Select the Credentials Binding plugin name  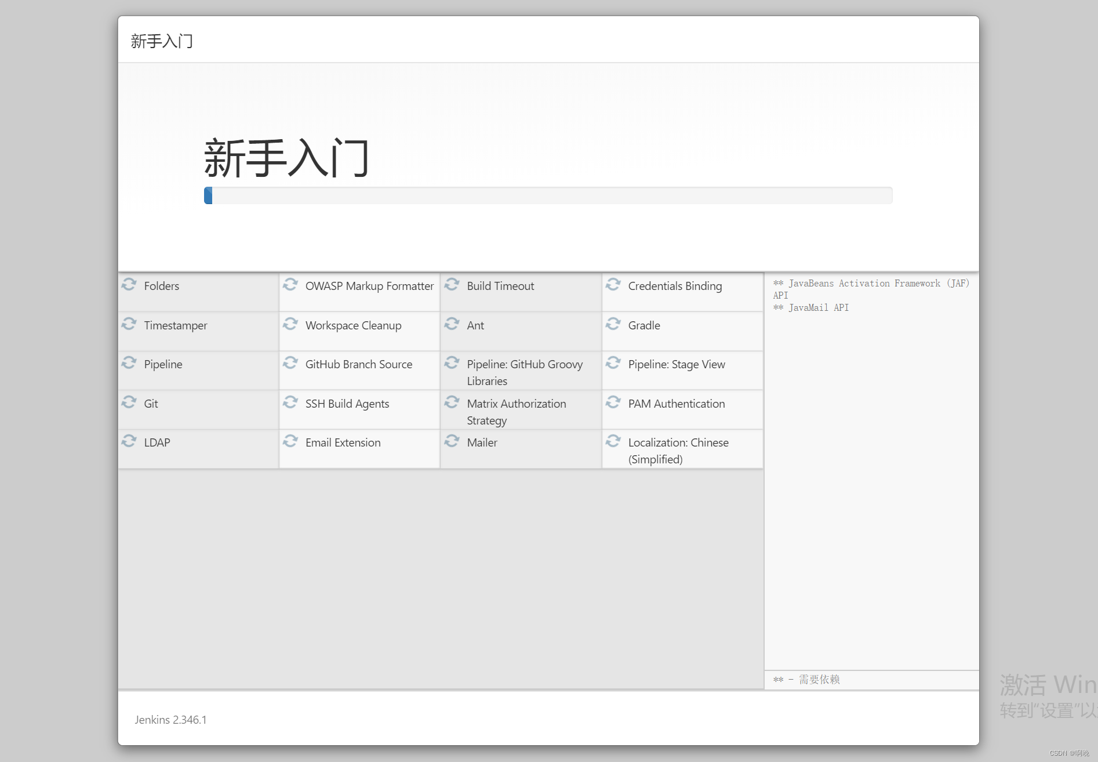(x=675, y=286)
